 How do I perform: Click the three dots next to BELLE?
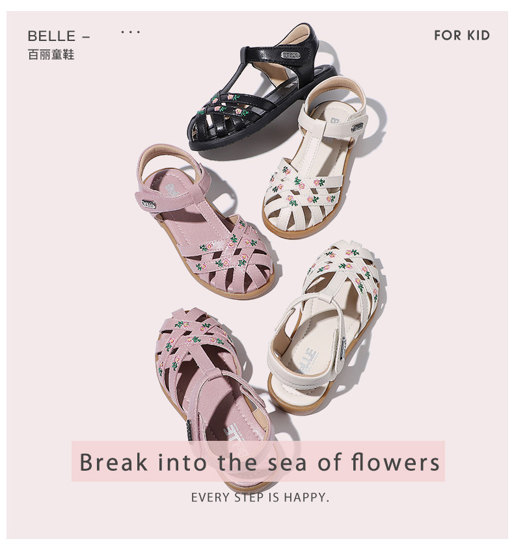130,32
